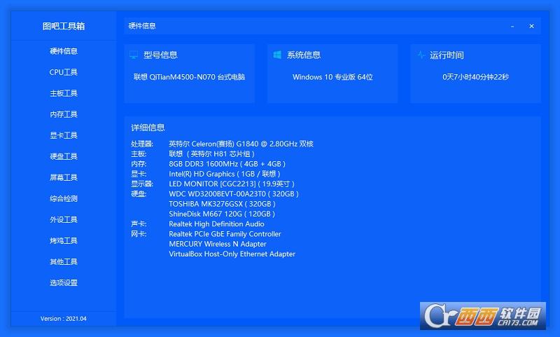Open CPU工具 in the sidebar

pyautogui.click(x=64, y=72)
